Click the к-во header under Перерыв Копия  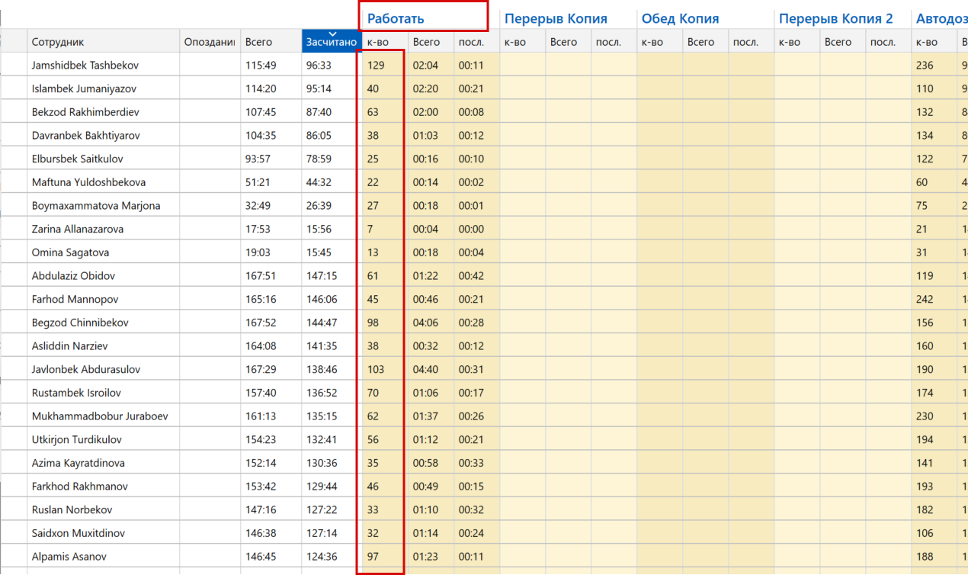tap(523, 42)
